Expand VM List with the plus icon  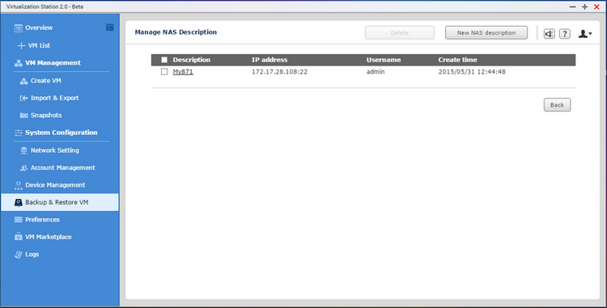click(x=21, y=45)
